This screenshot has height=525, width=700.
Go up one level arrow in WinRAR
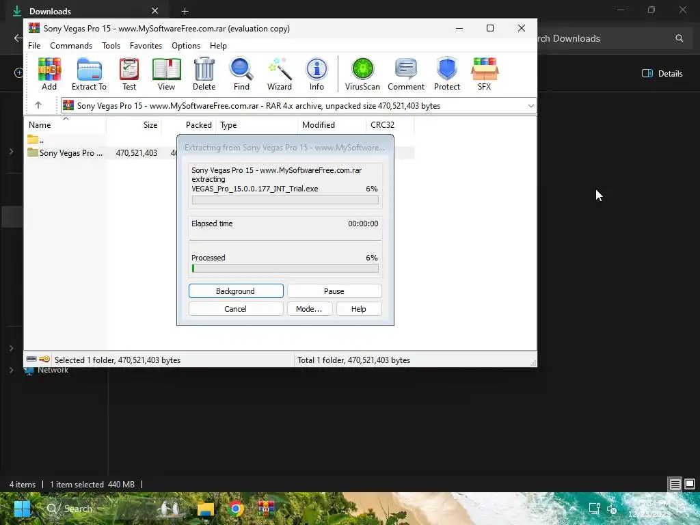pyautogui.click(x=38, y=105)
